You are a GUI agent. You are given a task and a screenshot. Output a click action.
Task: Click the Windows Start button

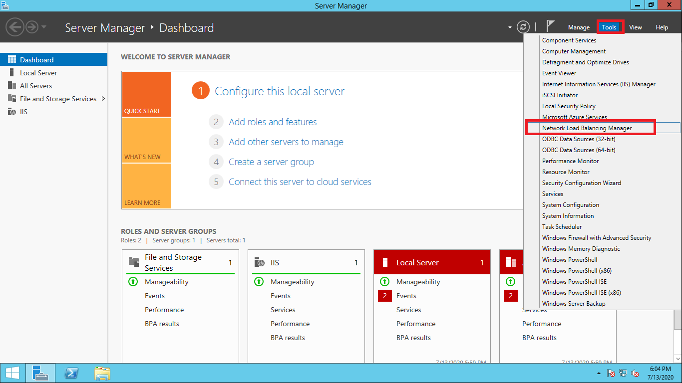click(12, 373)
